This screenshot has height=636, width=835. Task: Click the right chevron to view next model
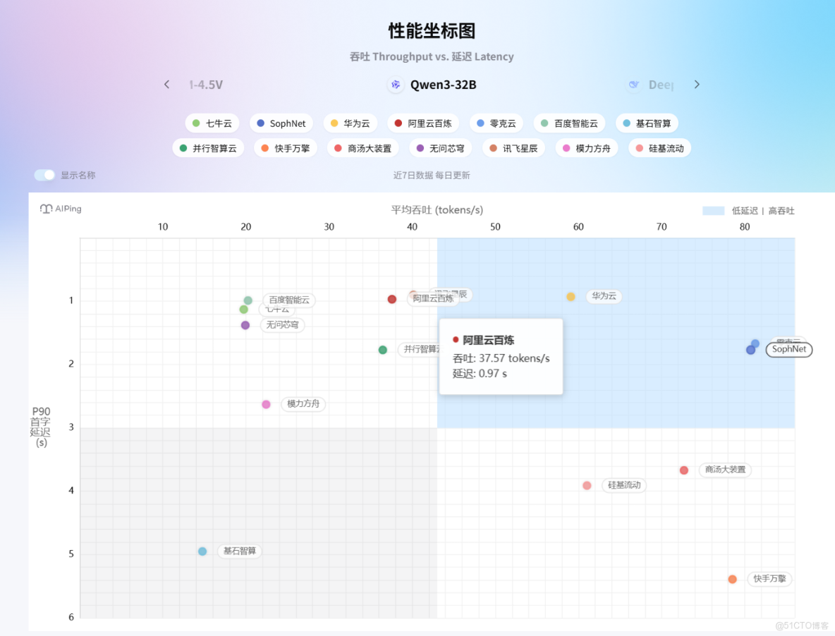(x=697, y=84)
